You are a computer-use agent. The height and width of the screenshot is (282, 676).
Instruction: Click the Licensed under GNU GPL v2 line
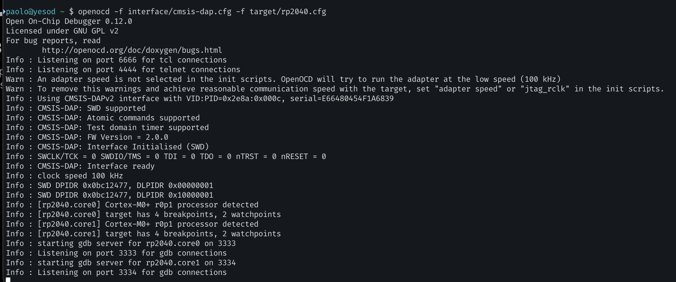click(x=62, y=31)
